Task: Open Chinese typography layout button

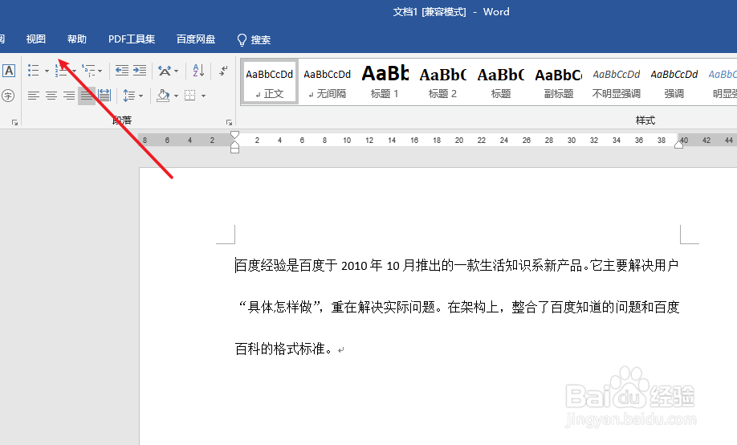Action: [x=165, y=71]
